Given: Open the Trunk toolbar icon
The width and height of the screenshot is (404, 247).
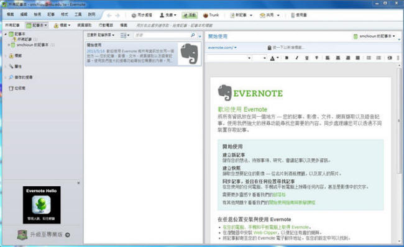Looking at the screenshot, I should [x=211, y=15].
